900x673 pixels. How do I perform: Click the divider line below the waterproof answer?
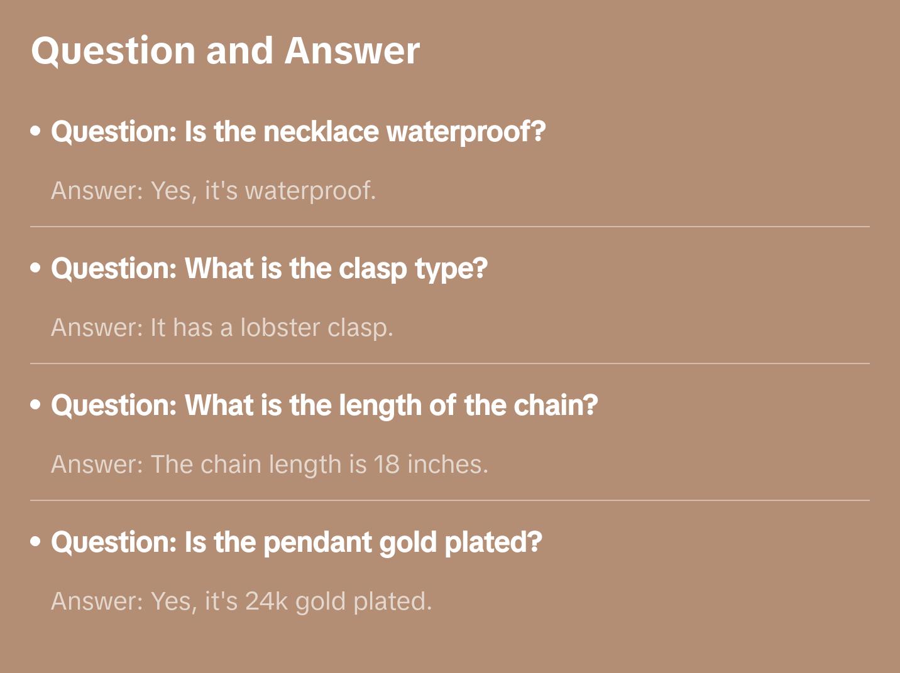[450, 227]
